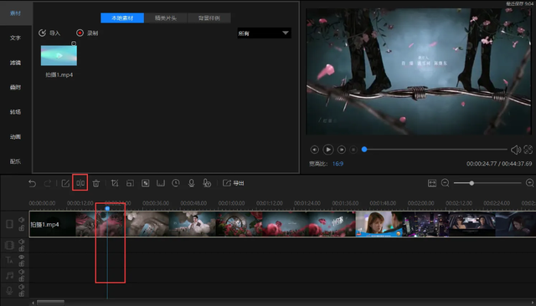Click the 导出 export button
This screenshot has width=536, height=306.
[x=234, y=183]
